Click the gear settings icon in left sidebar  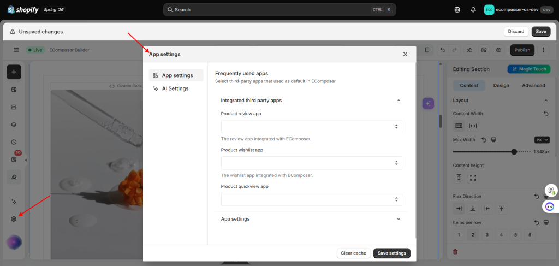click(14, 219)
